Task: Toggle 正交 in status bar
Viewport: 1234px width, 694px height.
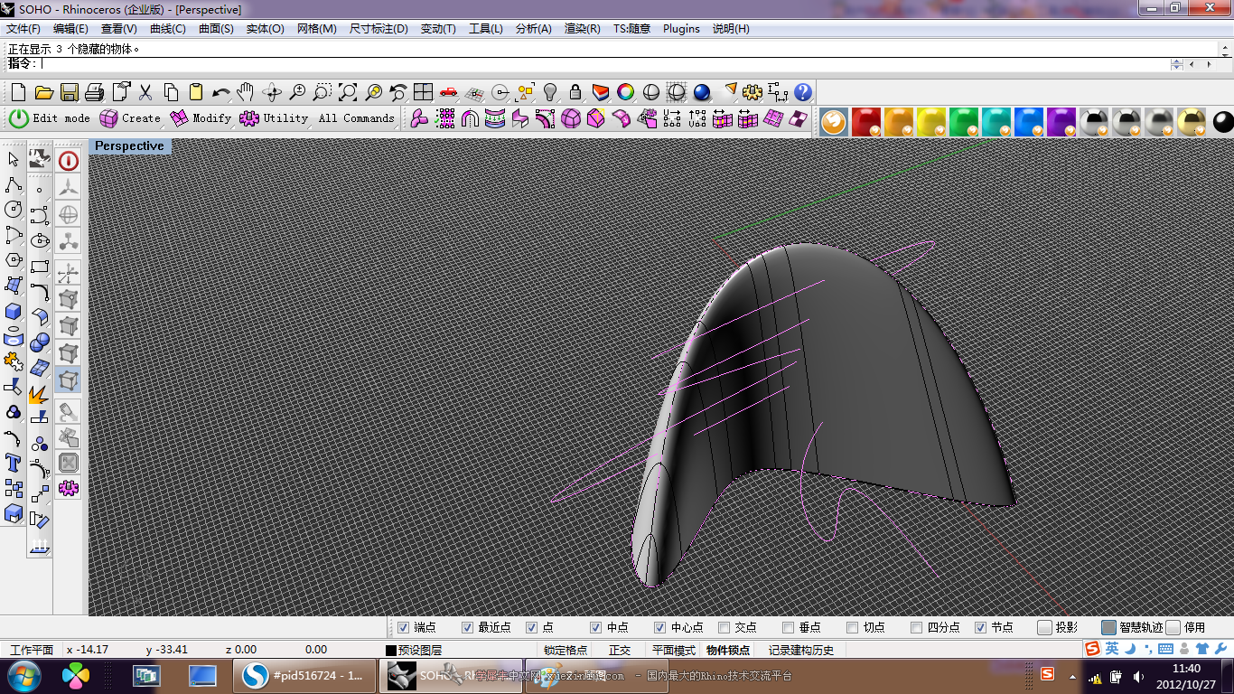Action: click(x=620, y=650)
